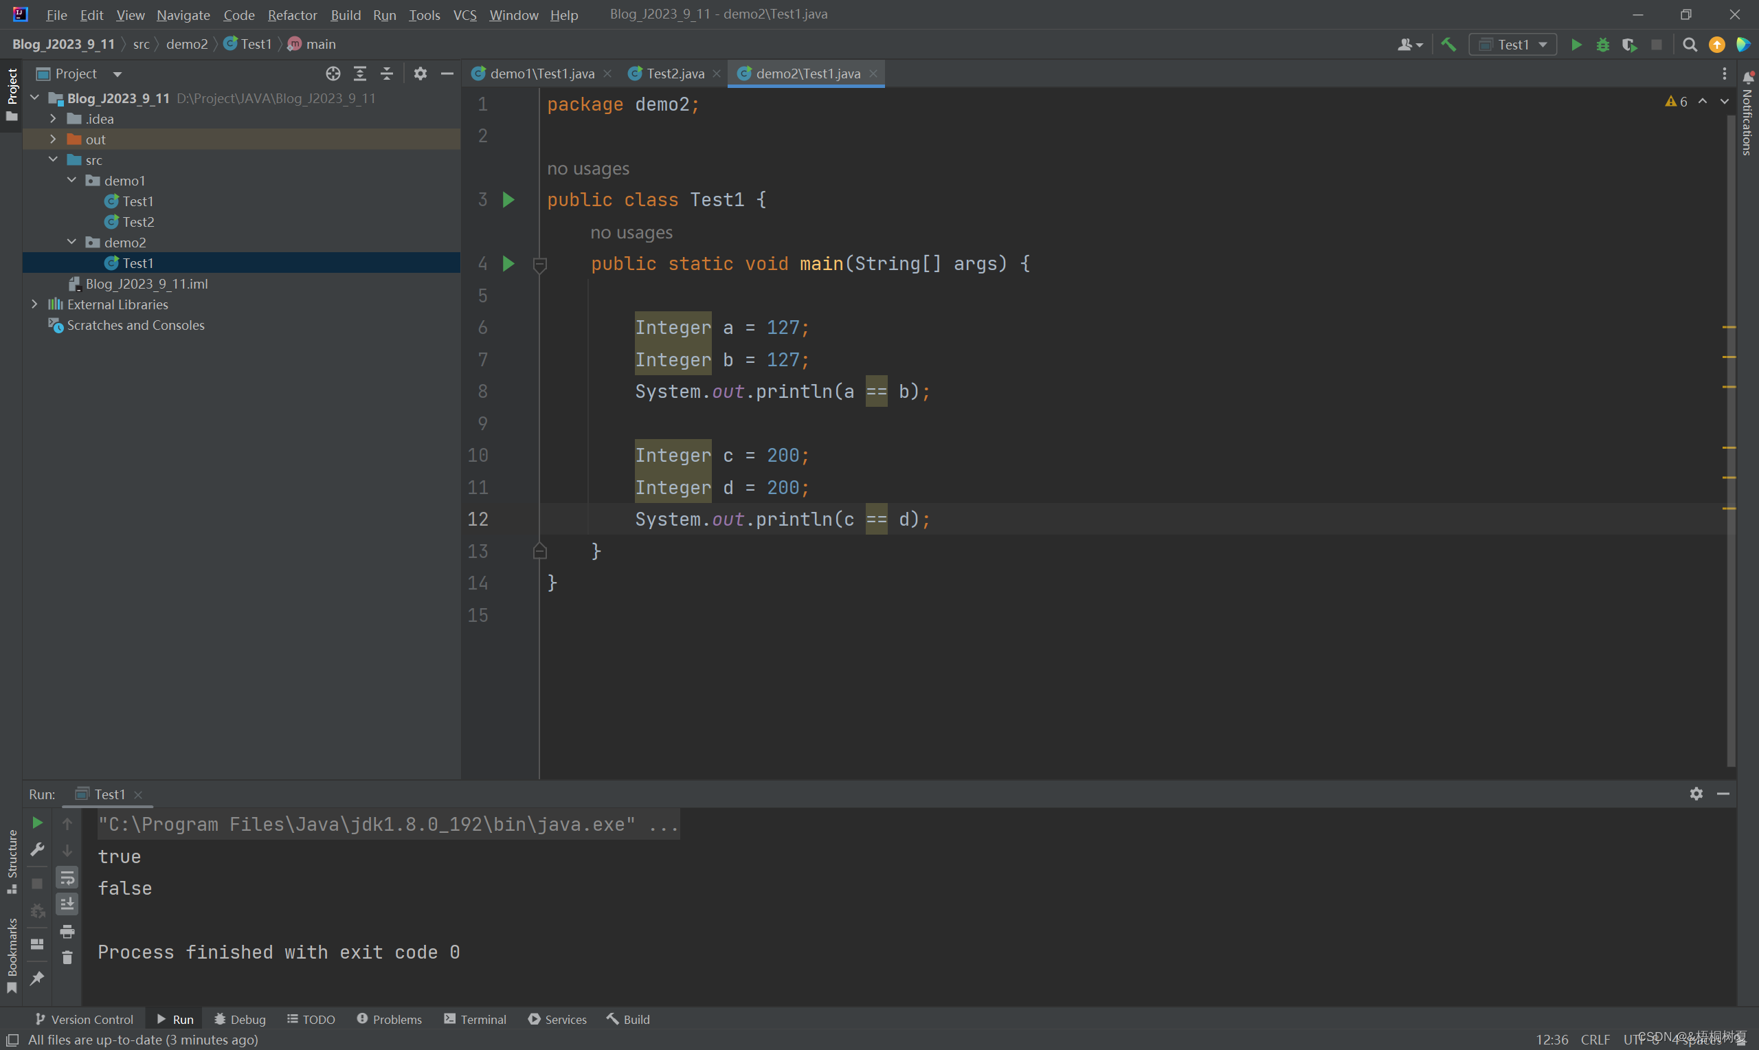Toggle scroll to end in console
The width and height of the screenshot is (1759, 1050).
click(x=67, y=904)
